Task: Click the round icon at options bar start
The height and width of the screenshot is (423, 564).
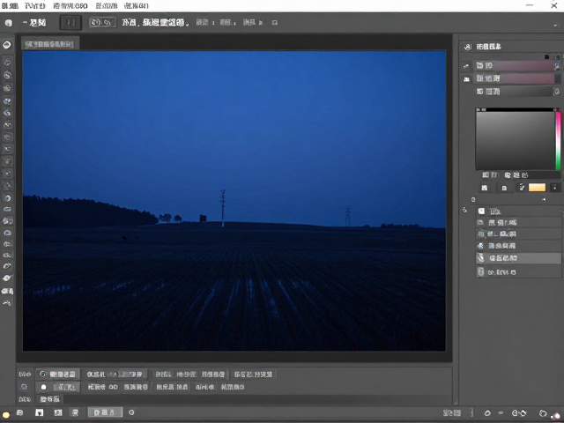Action: tap(8, 23)
